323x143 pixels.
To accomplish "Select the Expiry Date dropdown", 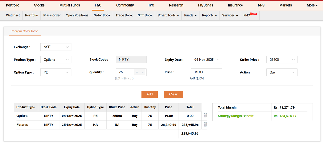I will pyautogui.click(x=206, y=60).
